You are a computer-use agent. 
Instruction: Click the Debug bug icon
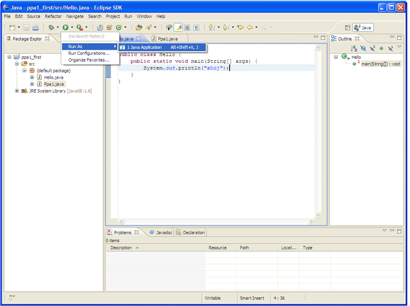(x=51, y=28)
